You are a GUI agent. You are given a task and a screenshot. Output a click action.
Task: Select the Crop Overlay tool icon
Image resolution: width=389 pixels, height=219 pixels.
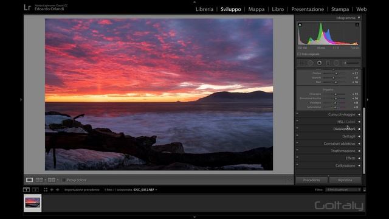(301, 63)
